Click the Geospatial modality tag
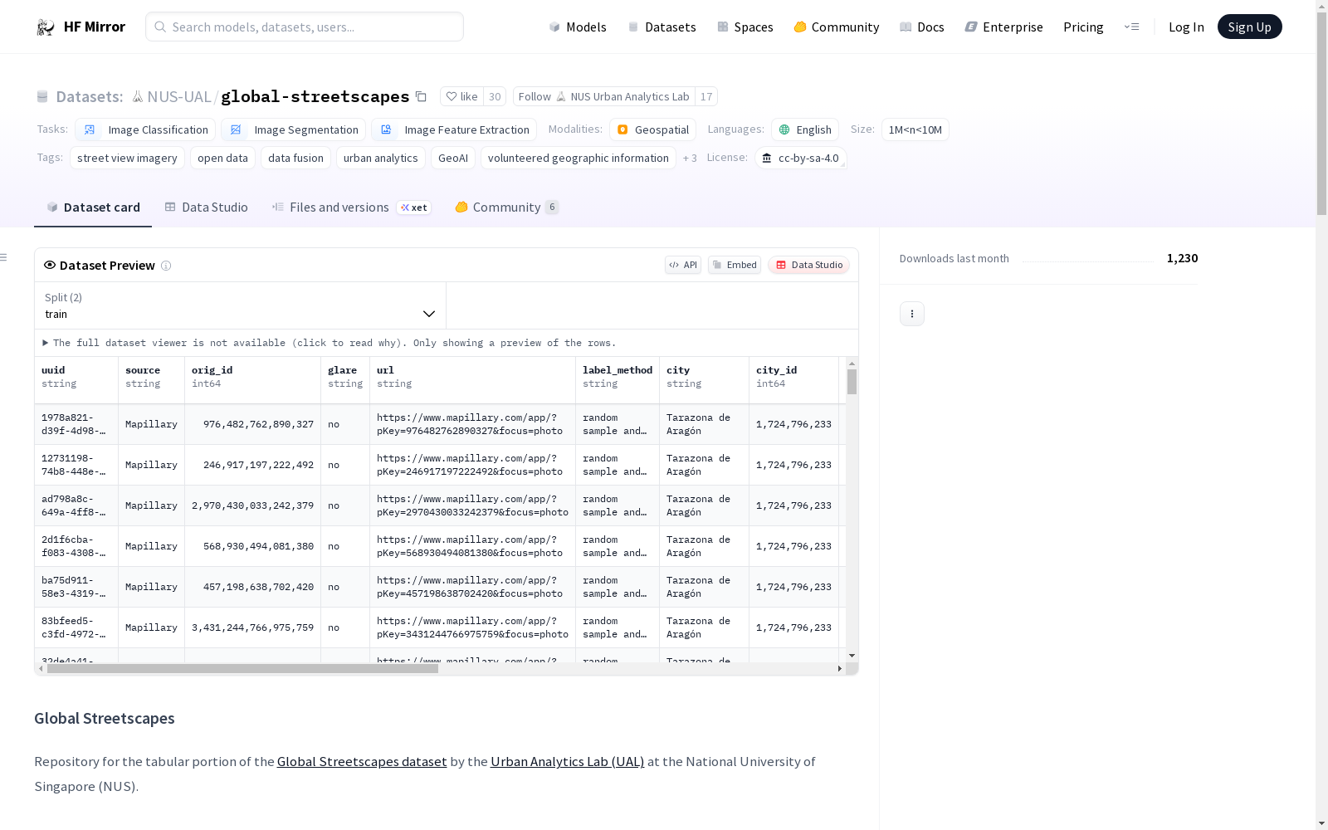This screenshot has width=1328, height=830. click(x=653, y=129)
